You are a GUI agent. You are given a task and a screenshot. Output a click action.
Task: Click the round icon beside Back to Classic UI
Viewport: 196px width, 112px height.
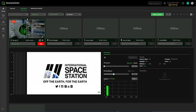click(165, 3)
